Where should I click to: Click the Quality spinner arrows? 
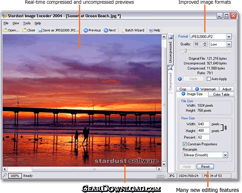pyautogui.click(x=205, y=44)
